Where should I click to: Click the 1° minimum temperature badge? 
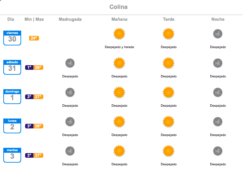(x=29, y=67)
